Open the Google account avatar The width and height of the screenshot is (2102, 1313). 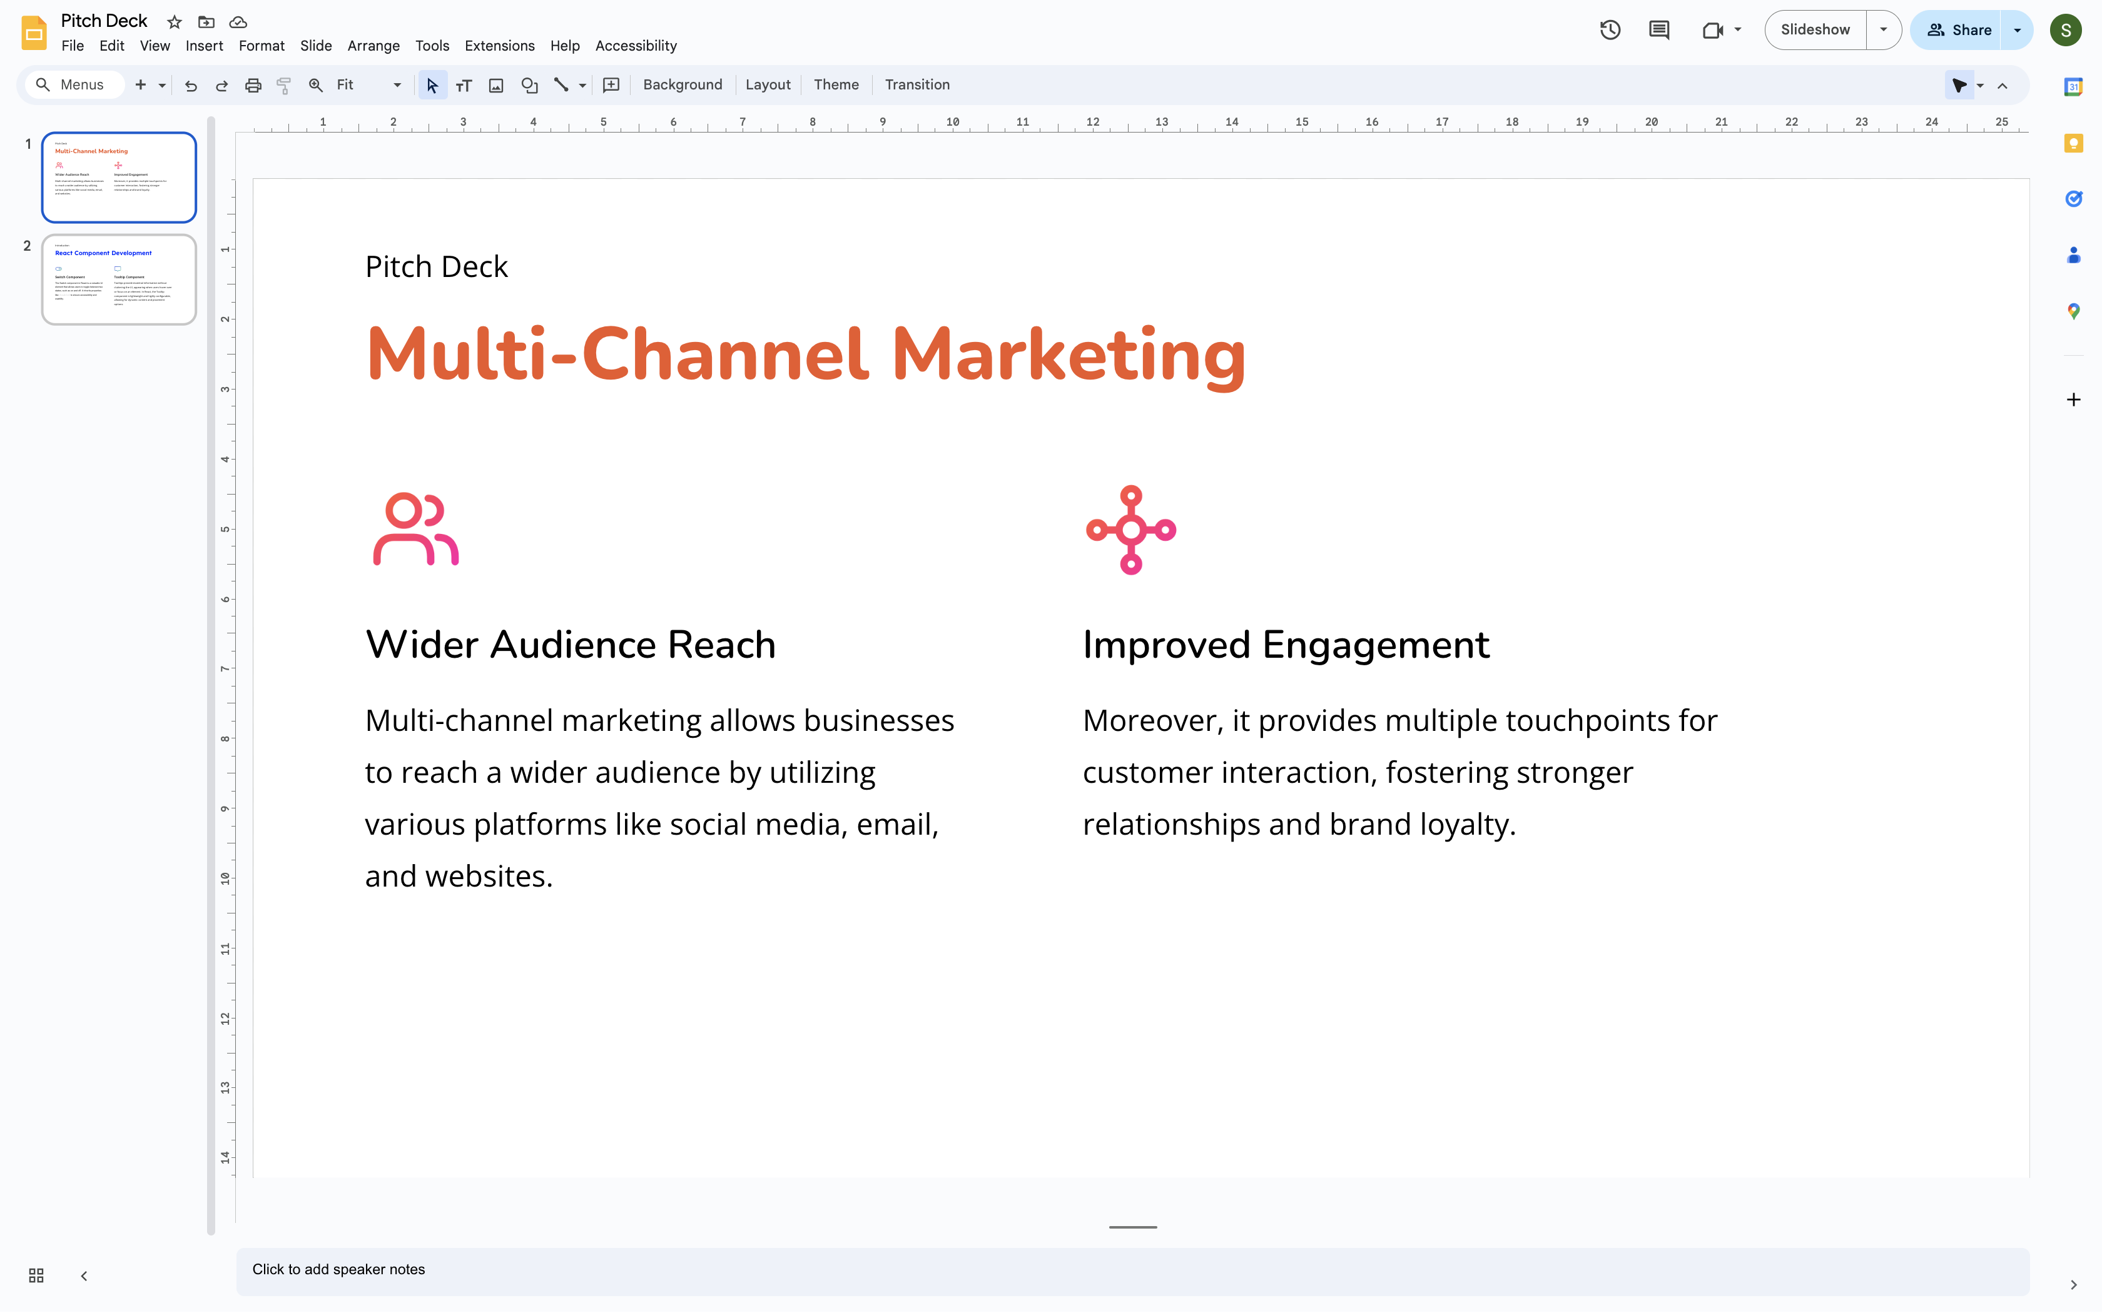point(2066,29)
